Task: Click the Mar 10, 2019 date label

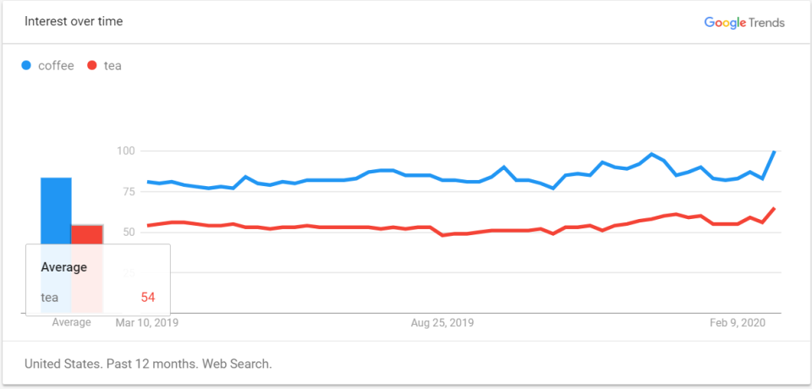Action: click(147, 322)
